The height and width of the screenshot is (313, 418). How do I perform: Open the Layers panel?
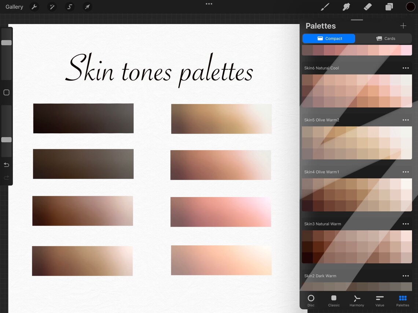tap(389, 7)
